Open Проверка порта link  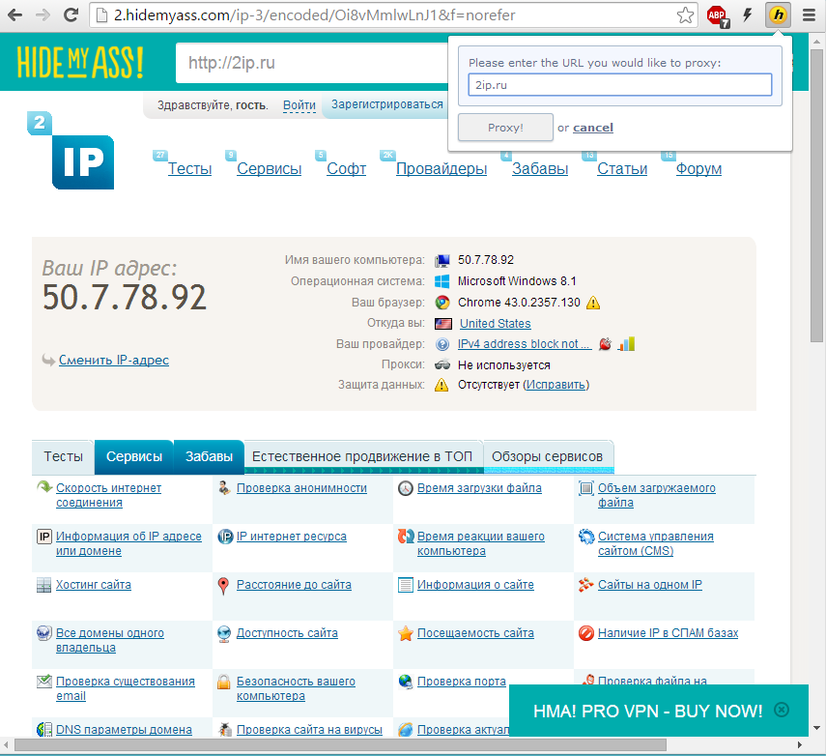click(462, 682)
